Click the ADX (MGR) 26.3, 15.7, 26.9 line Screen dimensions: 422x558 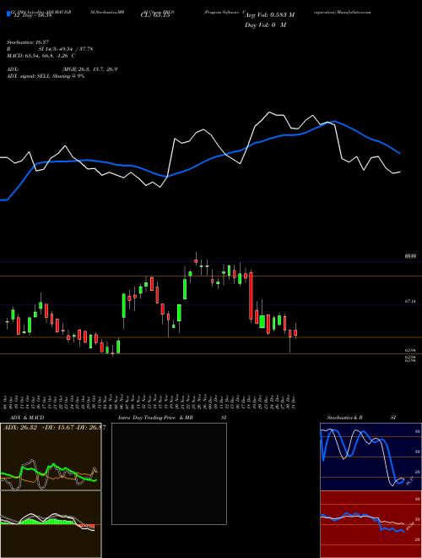(x=62, y=69)
